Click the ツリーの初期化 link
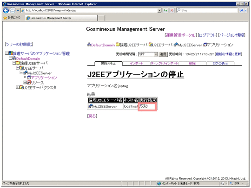The height and width of the screenshot is (188, 251). [19, 44]
